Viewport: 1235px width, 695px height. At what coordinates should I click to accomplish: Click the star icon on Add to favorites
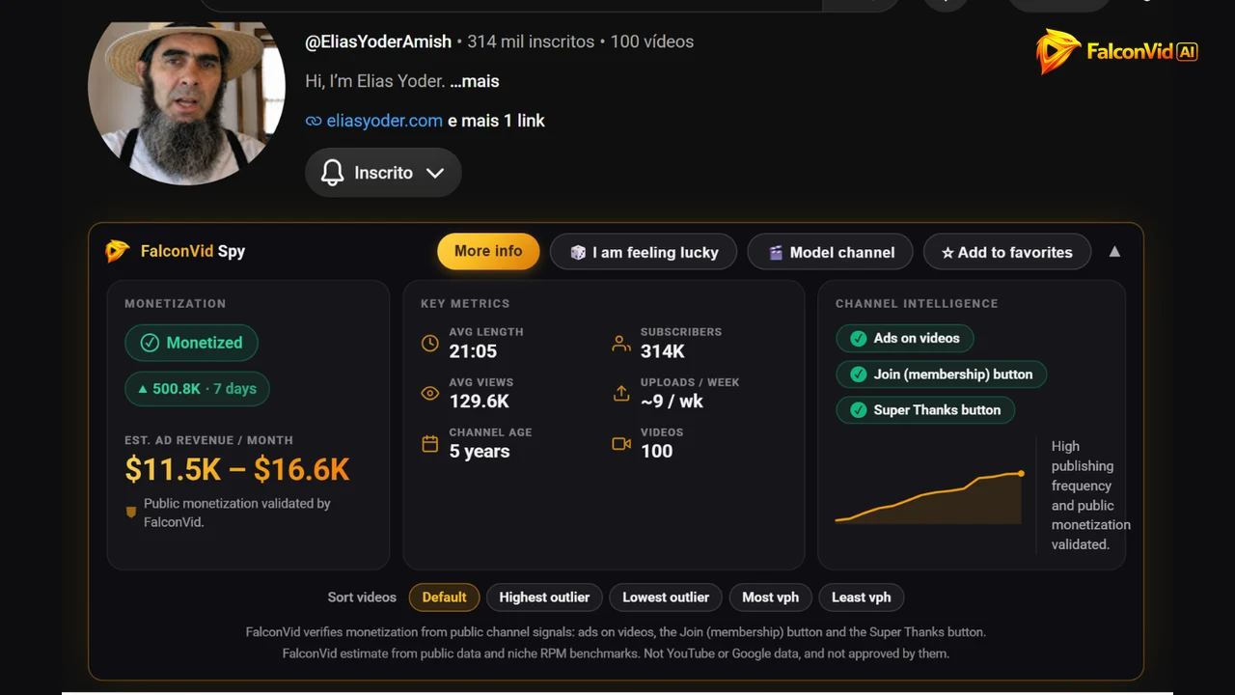pyautogui.click(x=947, y=253)
